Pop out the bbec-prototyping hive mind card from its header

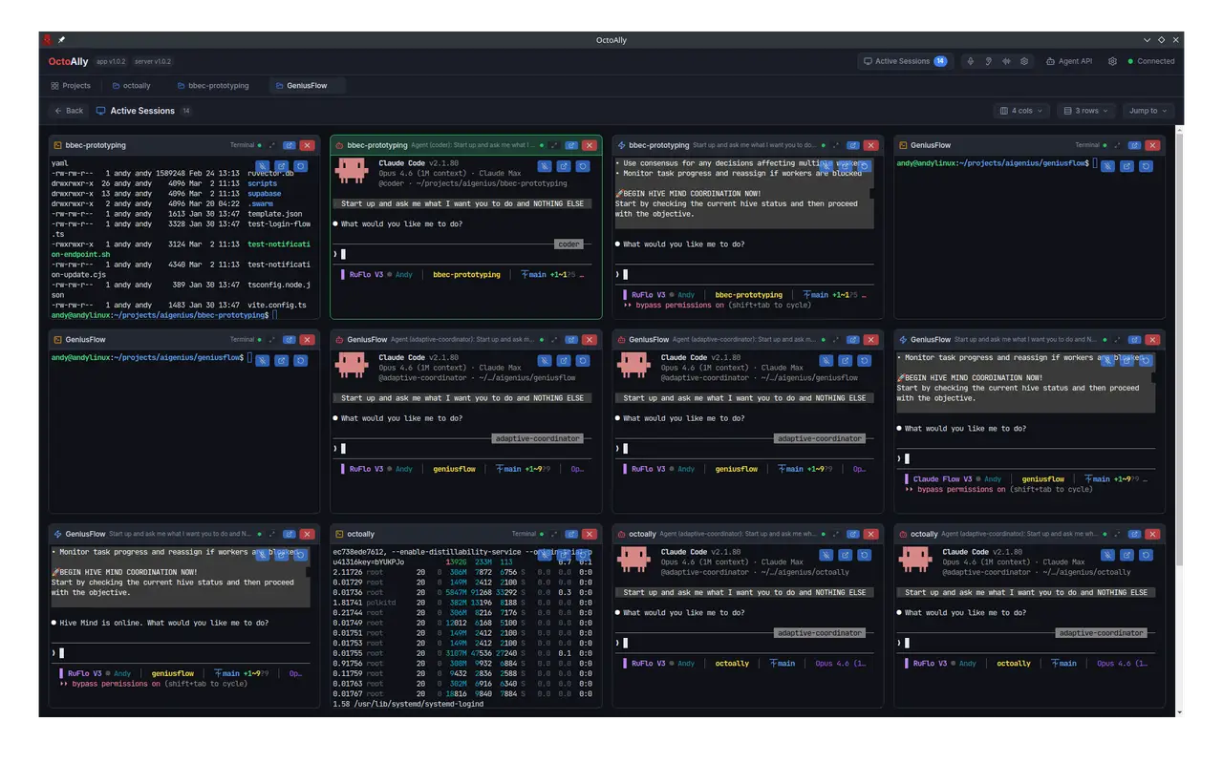pos(852,145)
